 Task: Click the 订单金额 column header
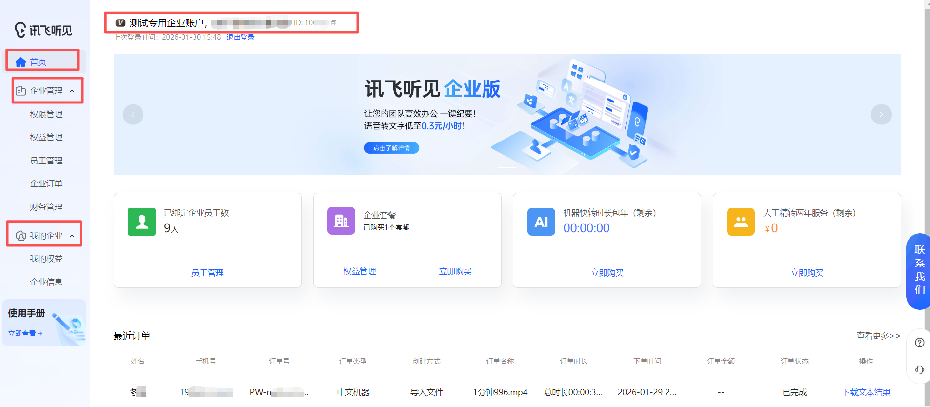pyautogui.click(x=721, y=361)
